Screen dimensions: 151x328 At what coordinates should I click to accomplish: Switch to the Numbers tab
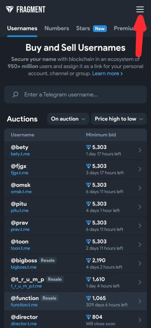pos(57,28)
